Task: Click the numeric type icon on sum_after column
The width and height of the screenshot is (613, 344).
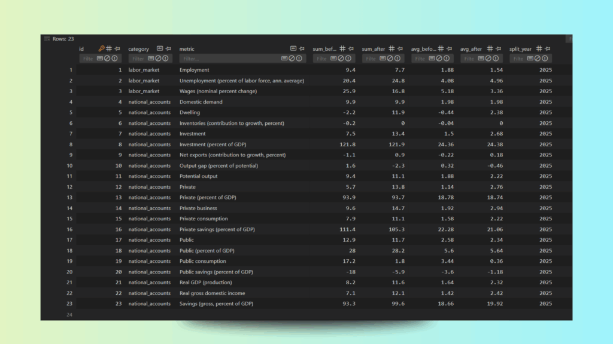Action: pyautogui.click(x=392, y=49)
